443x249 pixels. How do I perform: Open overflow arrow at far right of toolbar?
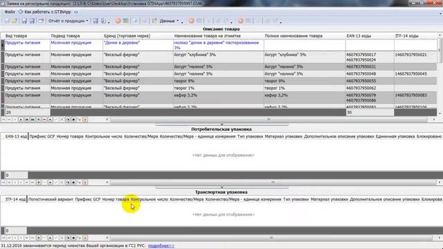click(x=280, y=22)
